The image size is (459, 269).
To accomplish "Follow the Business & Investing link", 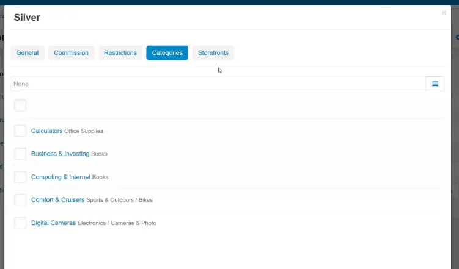I will [x=61, y=154].
